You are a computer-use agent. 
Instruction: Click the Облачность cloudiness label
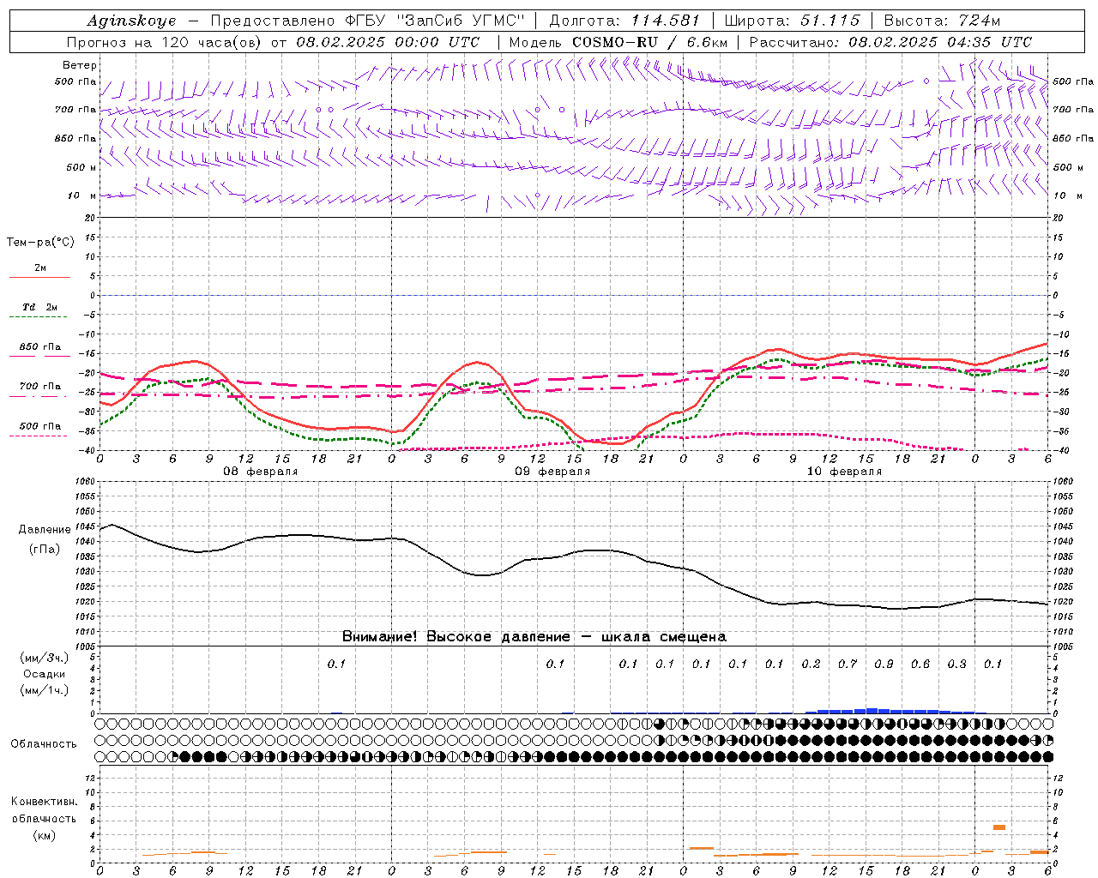click(44, 743)
